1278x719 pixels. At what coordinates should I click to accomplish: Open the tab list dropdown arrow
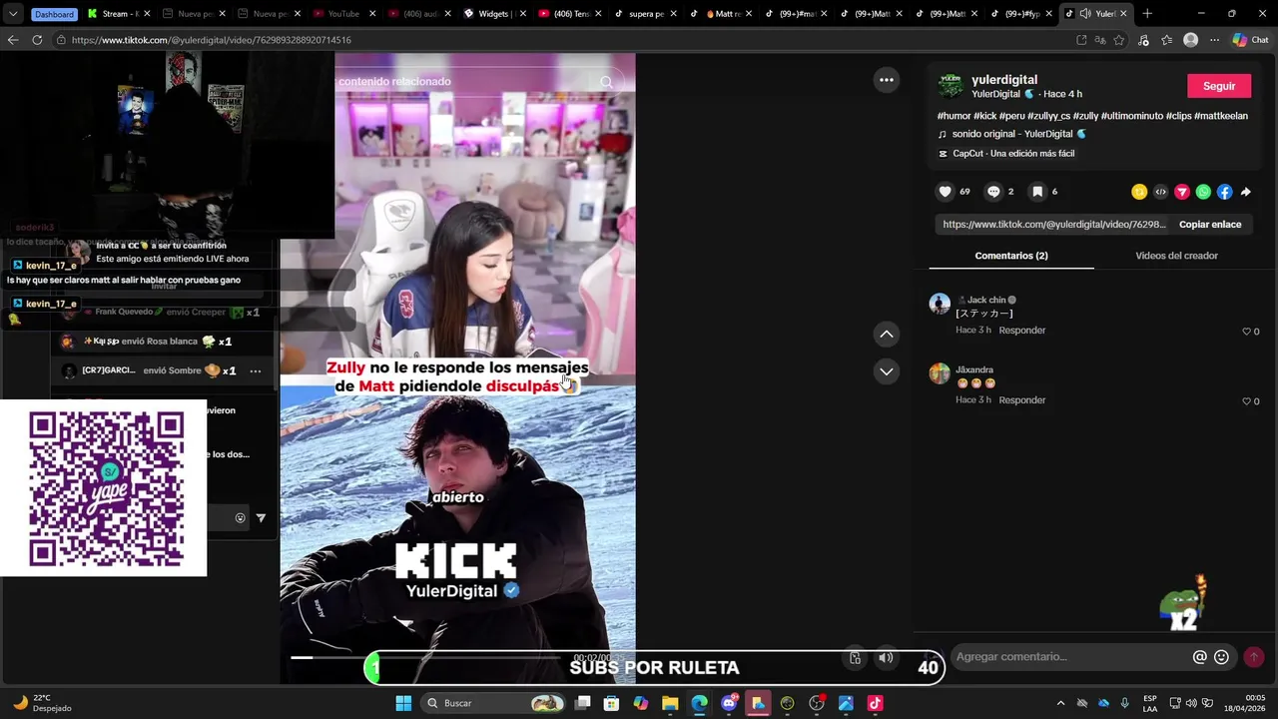click(x=13, y=14)
